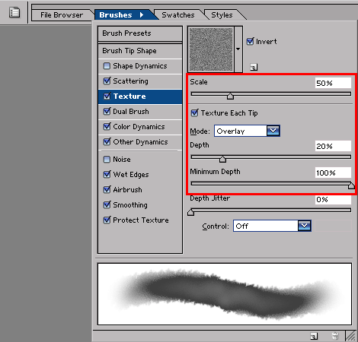Expand the Control Off dropdown
This screenshot has width=358, height=342.
(272, 226)
